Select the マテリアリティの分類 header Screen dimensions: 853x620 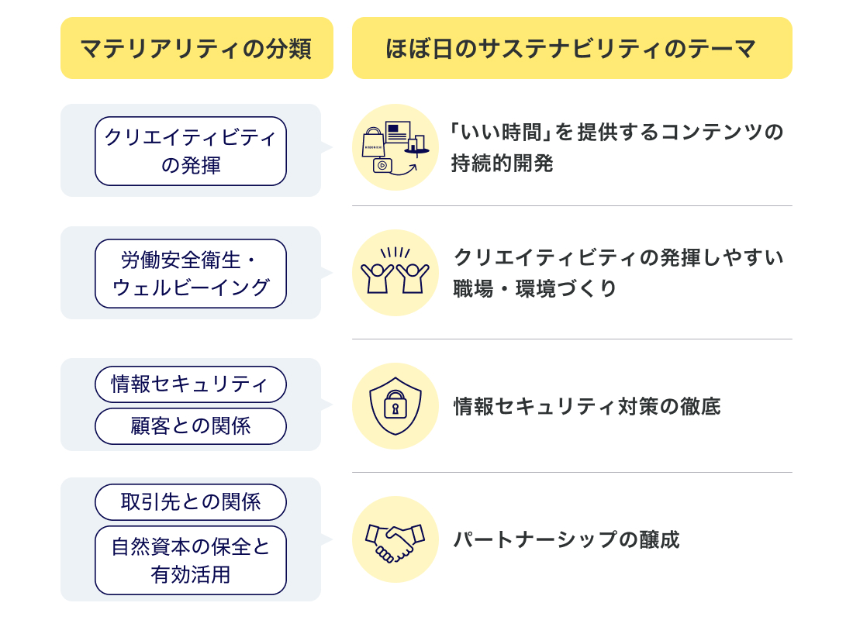coord(196,49)
